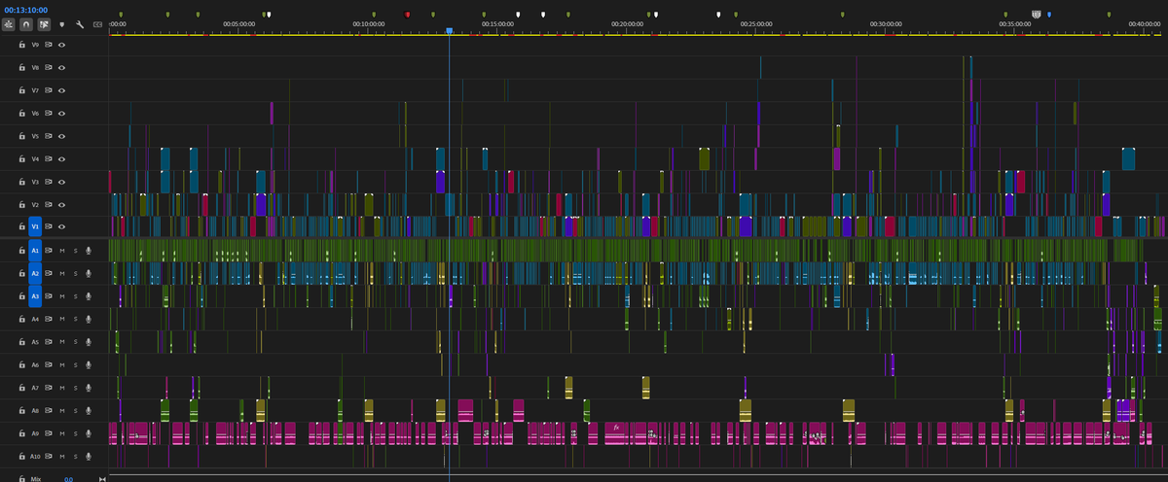
Task: Hide track V4 output with eye
Action: (61, 158)
